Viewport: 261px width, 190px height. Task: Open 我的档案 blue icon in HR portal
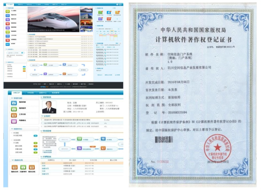(14, 103)
